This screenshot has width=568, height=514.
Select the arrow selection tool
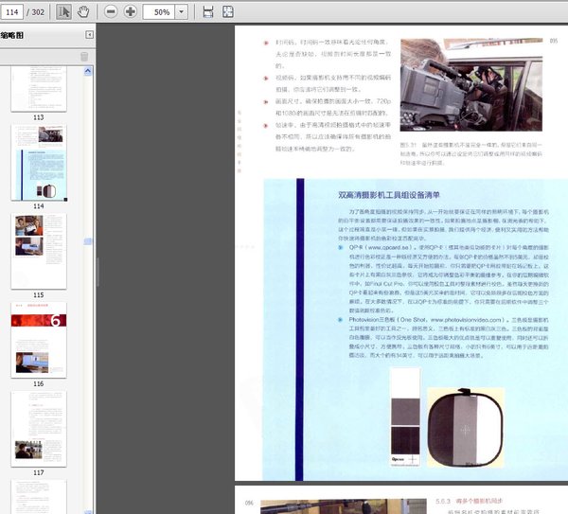coord(64,11)
